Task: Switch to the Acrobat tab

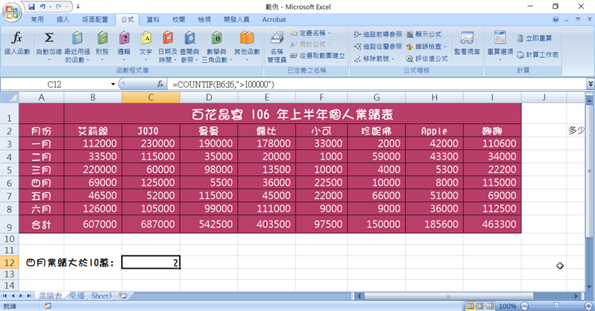Action: [274, 19]
